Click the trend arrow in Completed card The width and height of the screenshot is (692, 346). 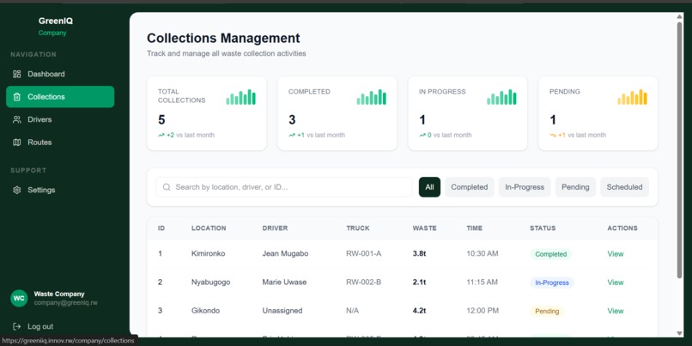(x=292, y=135)
